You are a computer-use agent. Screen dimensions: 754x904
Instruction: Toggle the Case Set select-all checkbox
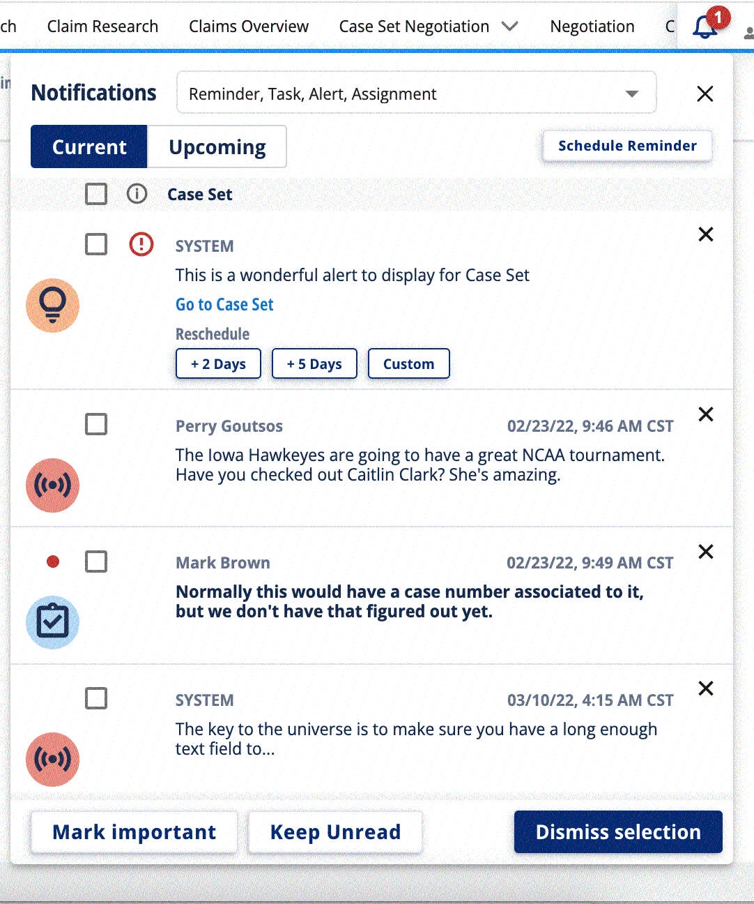[96, 194]
